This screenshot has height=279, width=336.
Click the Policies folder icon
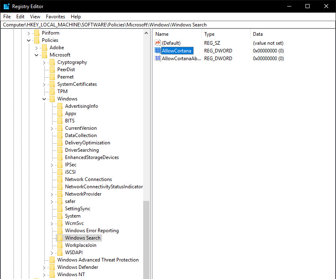37,40
